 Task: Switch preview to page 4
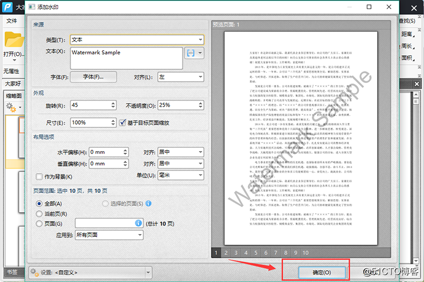[x=246, y=253]
